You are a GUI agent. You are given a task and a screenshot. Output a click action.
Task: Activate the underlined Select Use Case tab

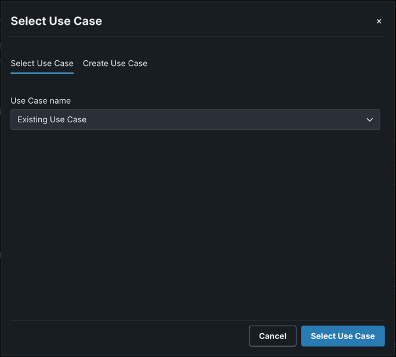[x=42, y=63]
